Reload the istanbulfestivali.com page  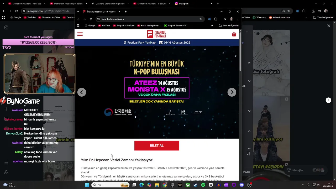91,19
